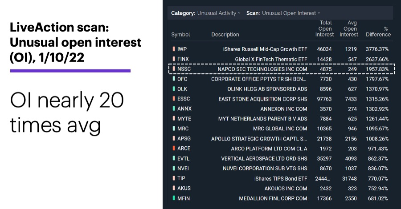Sort by Avg Open Interest column

tap(349, 28)
